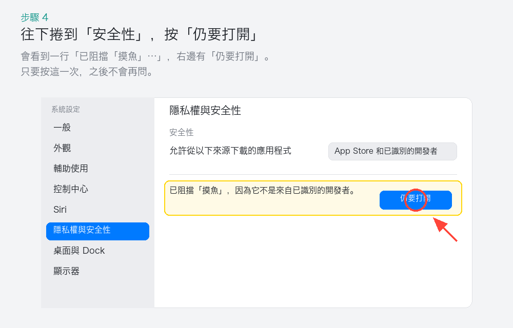Click the 系統設定 sidebar header
This screenshot has width=513, height=328.
pyautogui.click(x=66, y=109)
